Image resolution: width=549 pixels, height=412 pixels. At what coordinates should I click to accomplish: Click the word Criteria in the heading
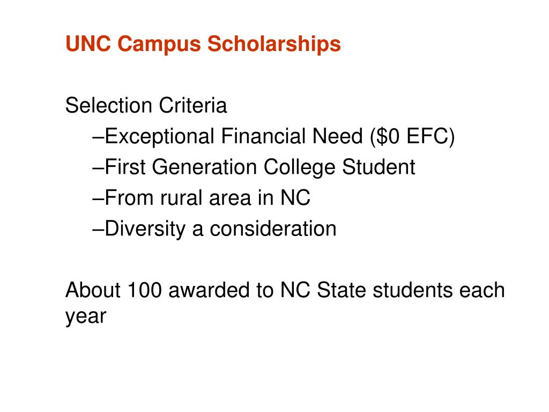[x=193, y=105]
